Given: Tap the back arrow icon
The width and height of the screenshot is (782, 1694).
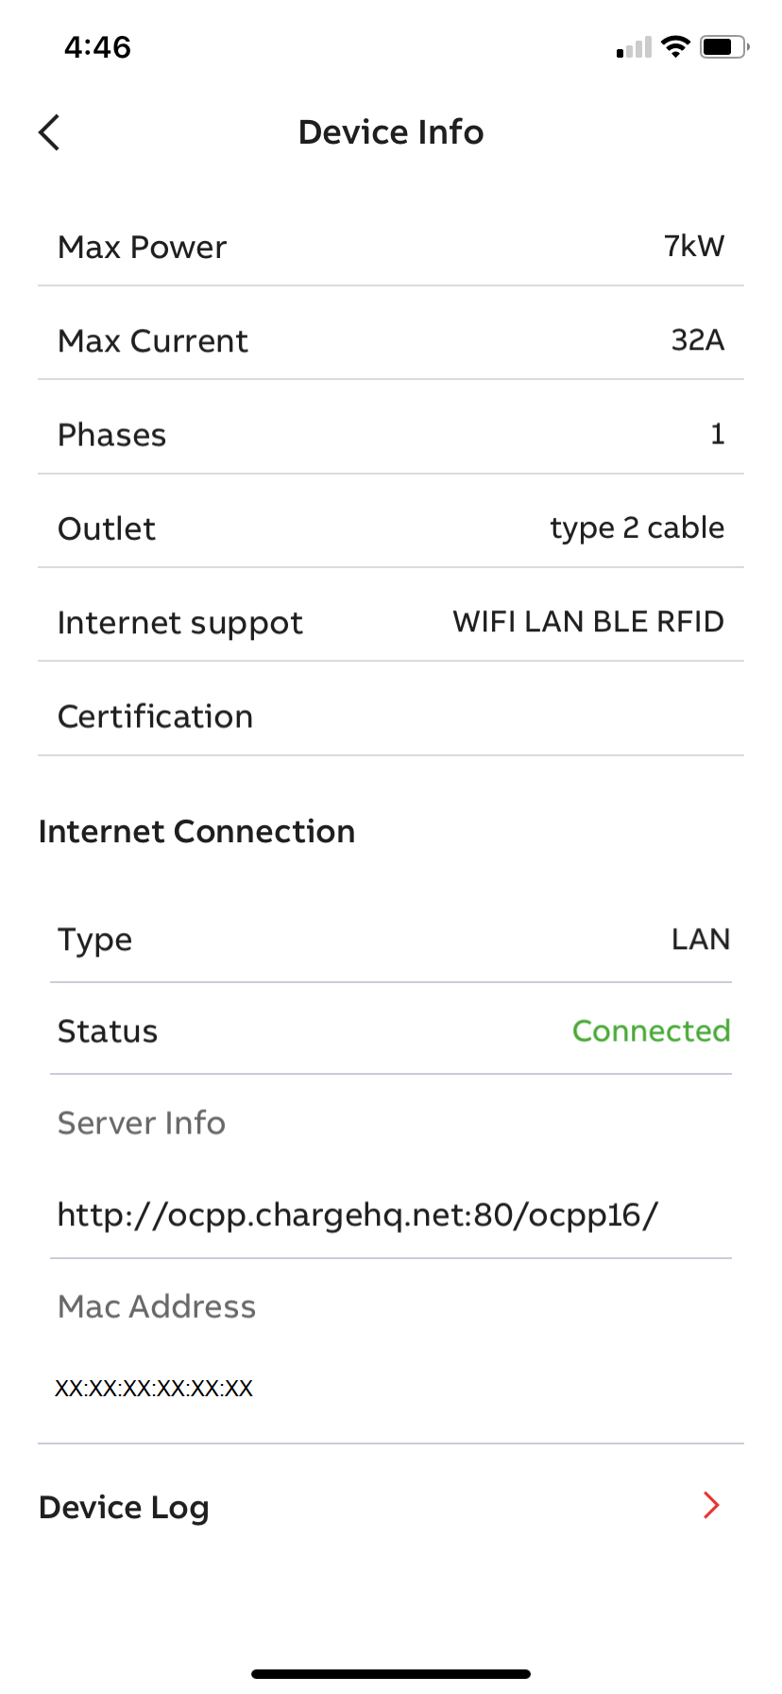Looking at the screenshot, I should [50, 132].
